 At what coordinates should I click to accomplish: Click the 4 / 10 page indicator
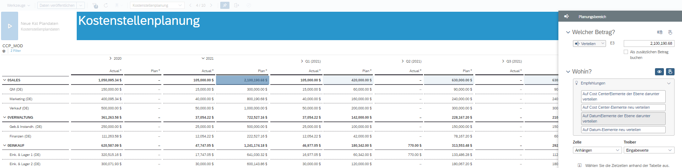201,5
